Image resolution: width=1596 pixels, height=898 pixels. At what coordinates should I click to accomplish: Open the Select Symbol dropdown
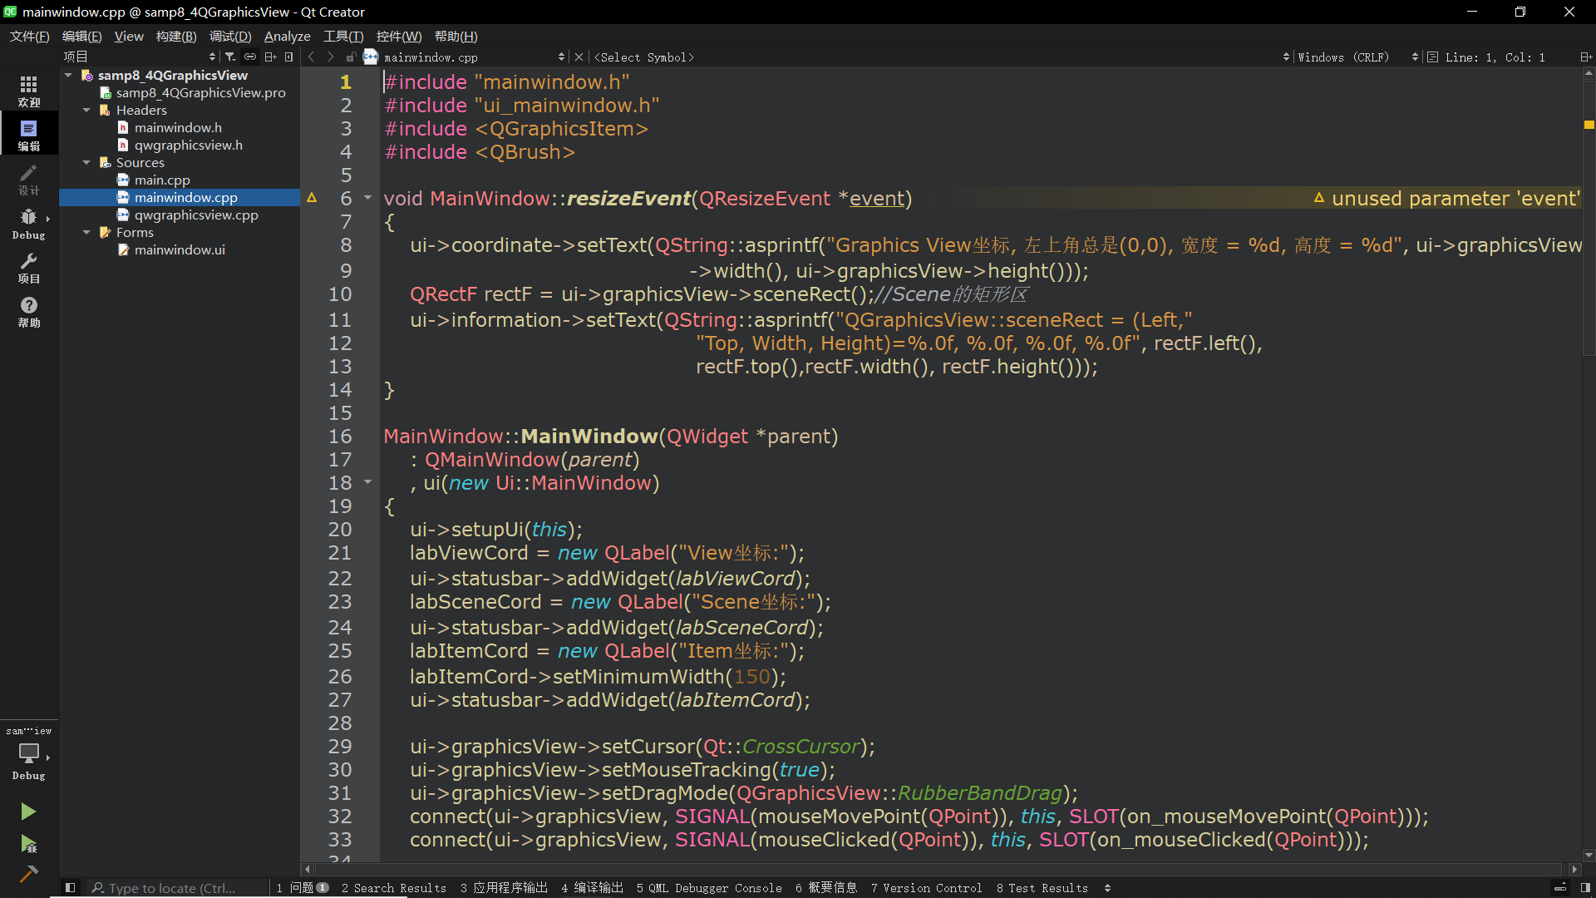pyautogui.click(x=644, y=57)
